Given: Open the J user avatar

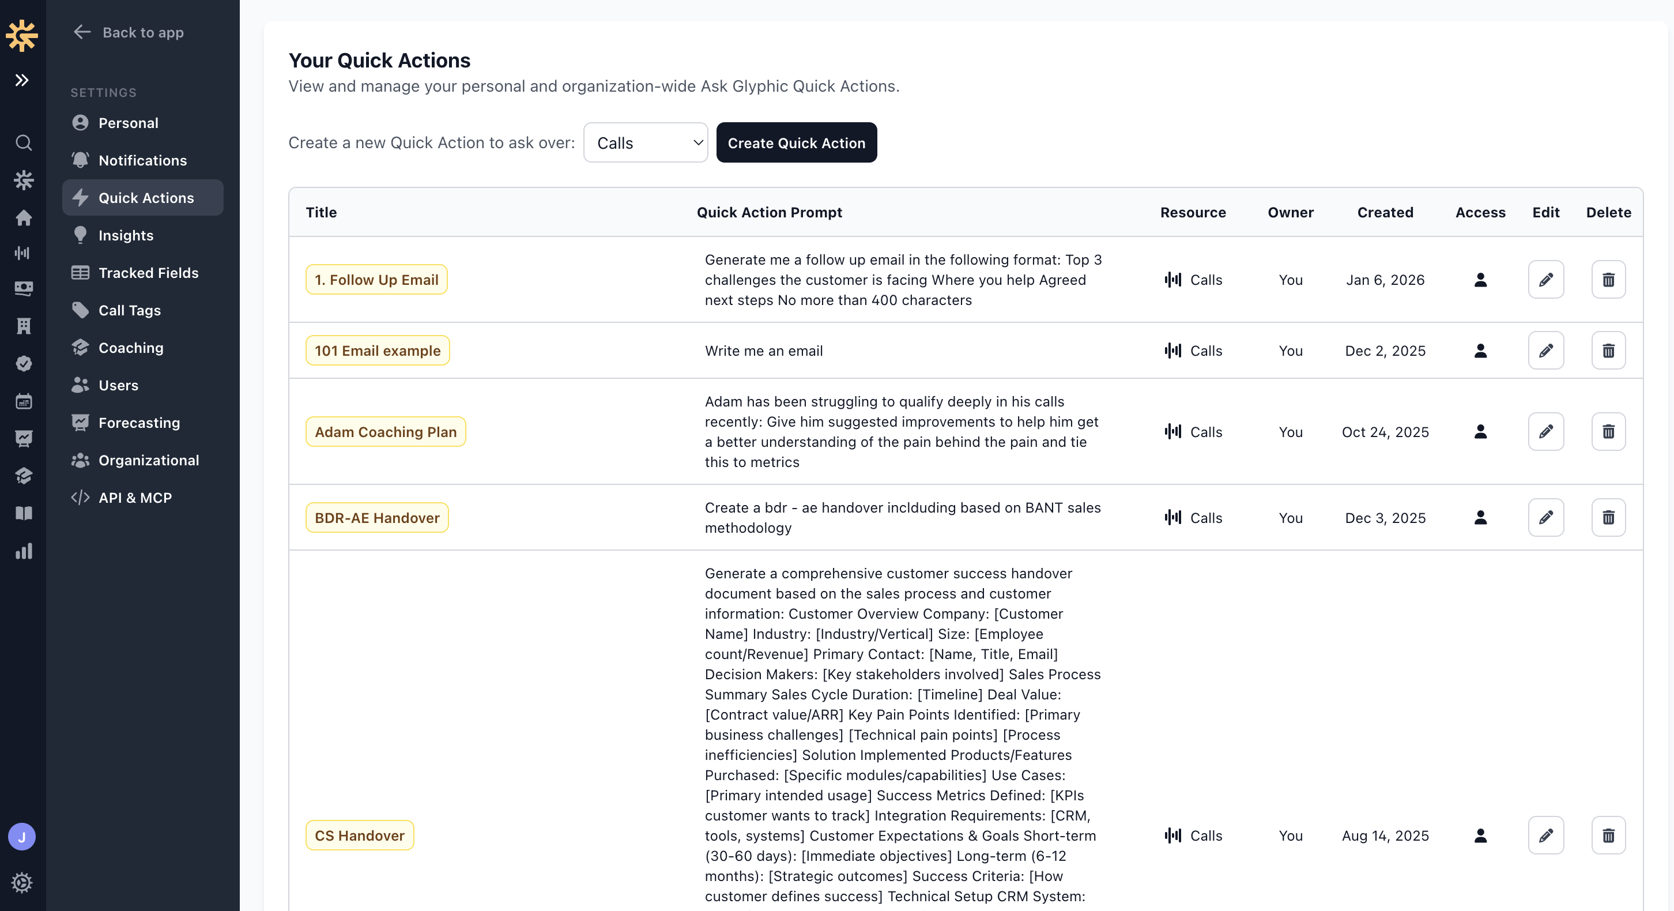Looking at the screenshot, I should [22, 837].
